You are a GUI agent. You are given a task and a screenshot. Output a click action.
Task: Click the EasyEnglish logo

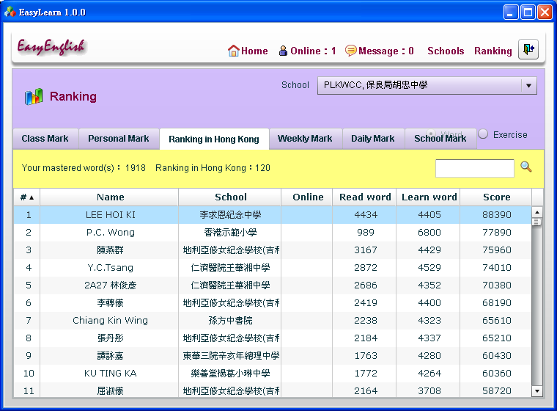pyautogui.click(x=51, y=47)
